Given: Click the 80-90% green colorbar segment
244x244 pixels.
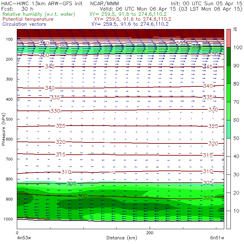Looking at the screenshot, I should click(x=229, y=75).
